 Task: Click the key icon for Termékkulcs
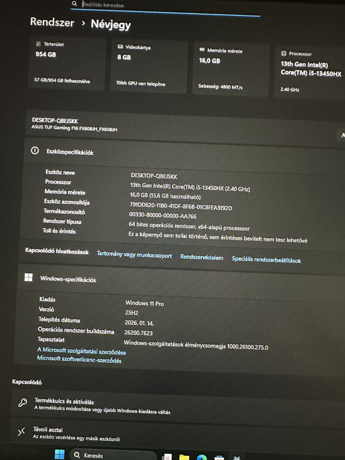click(x=23, y=402)
